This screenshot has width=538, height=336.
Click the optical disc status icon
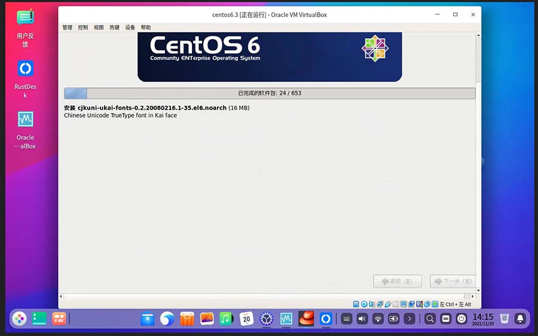[364, 304]
